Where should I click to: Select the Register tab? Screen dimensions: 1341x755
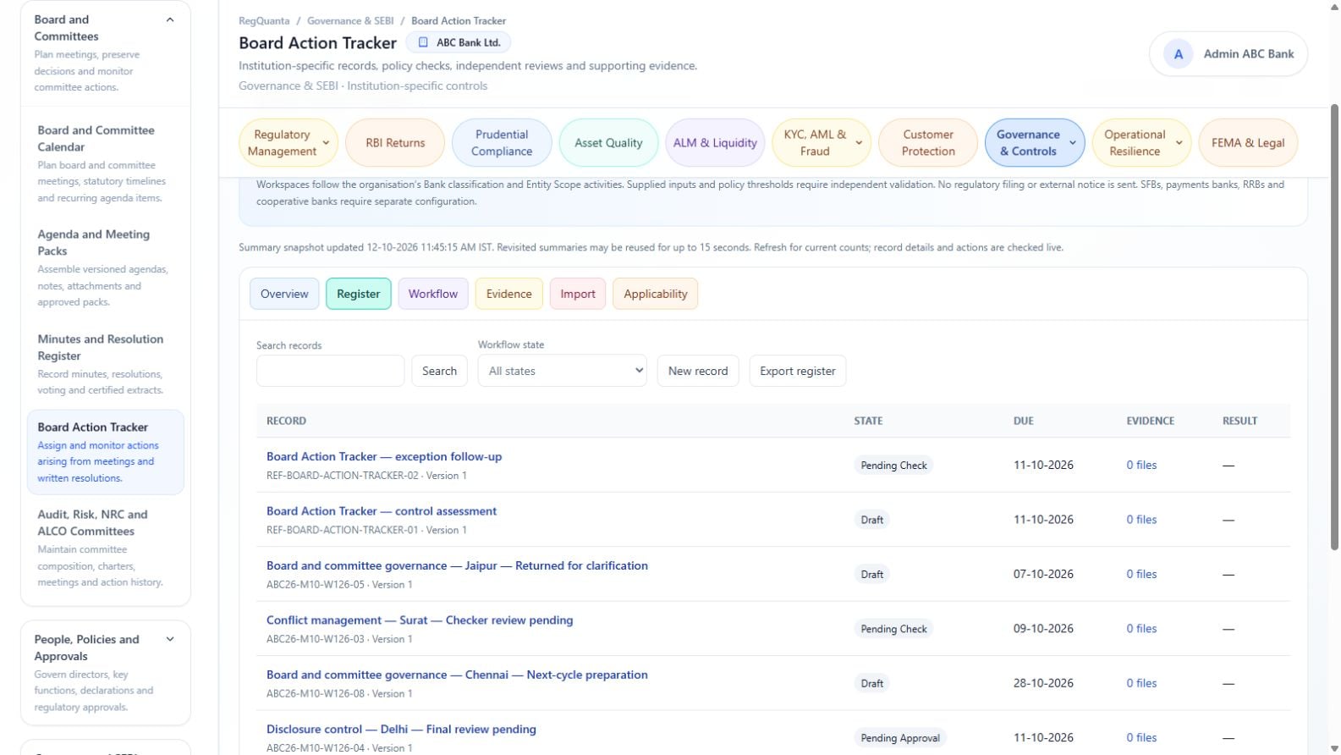359,294
